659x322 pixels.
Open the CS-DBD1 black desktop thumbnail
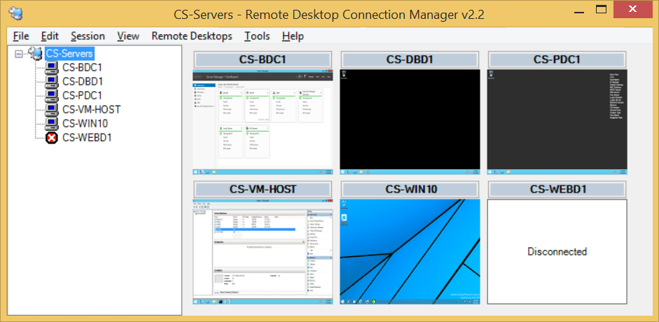click(x=410, y=122)
